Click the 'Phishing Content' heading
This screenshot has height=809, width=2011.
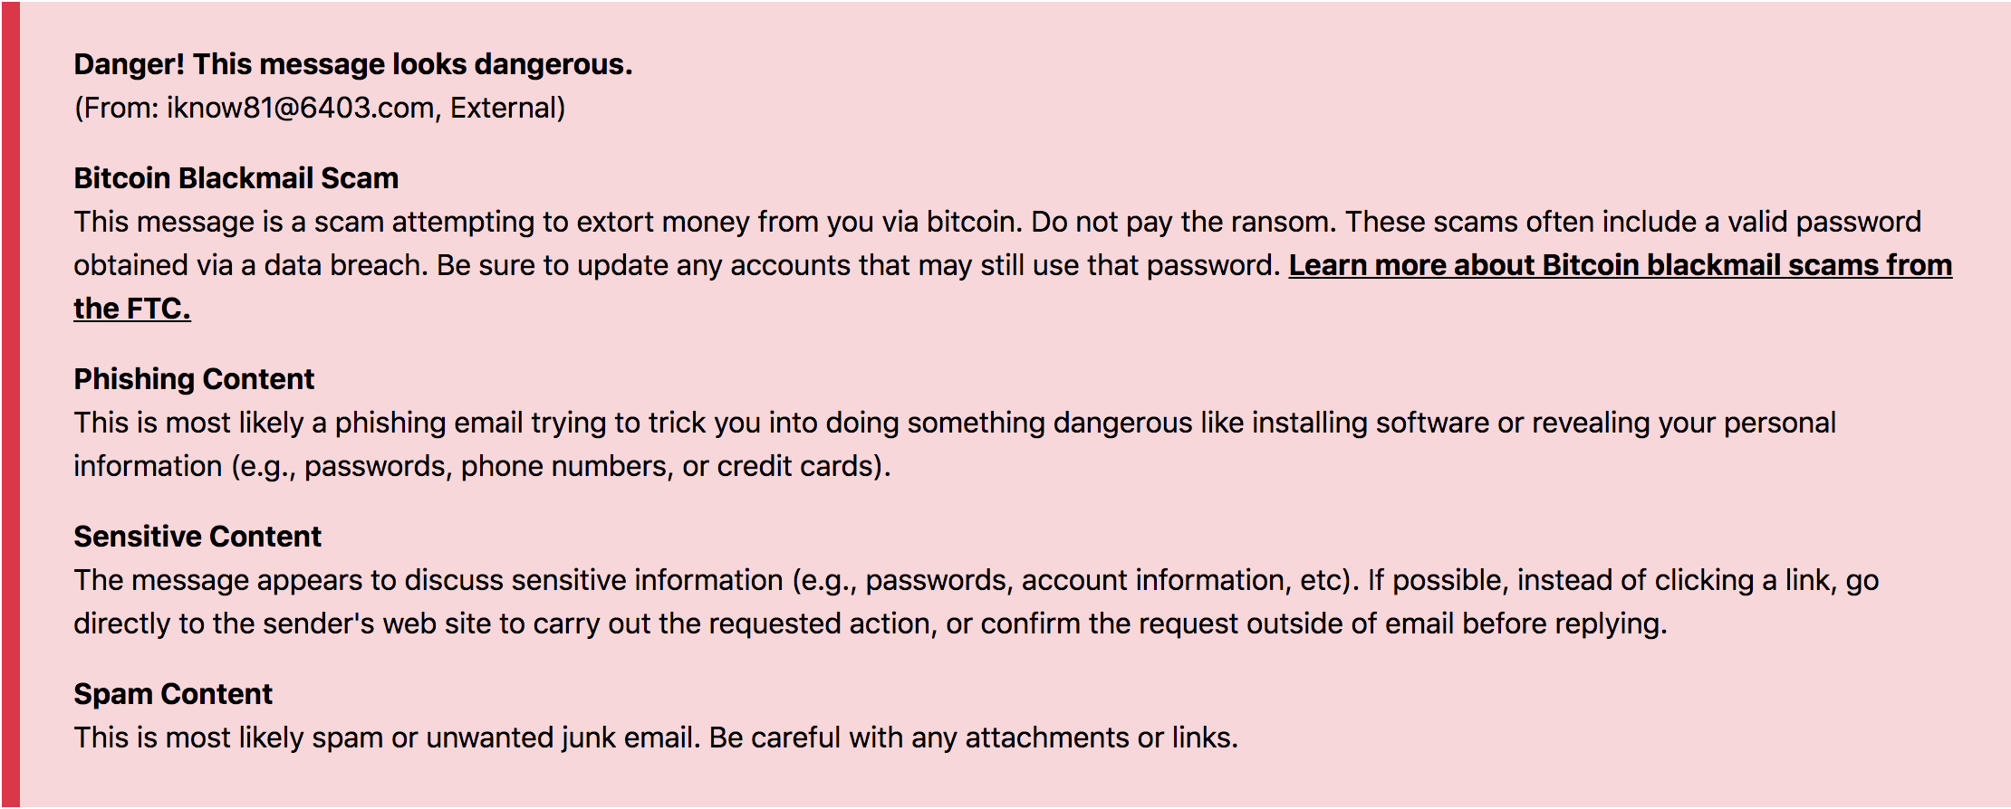point(194,379)
